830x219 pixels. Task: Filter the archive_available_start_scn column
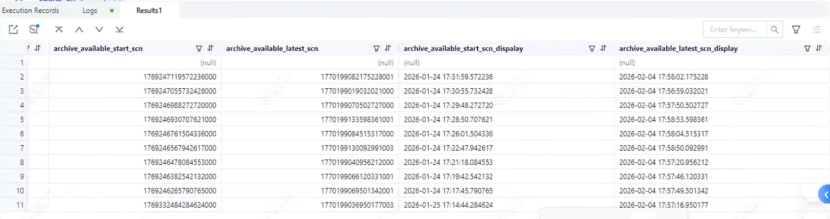(199, 48)
